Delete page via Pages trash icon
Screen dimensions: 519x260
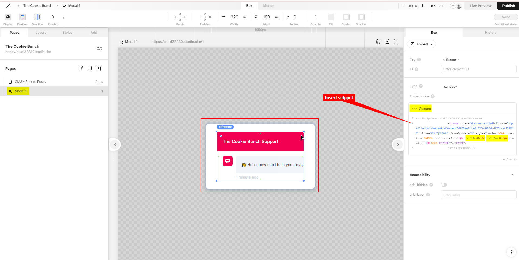click(81, 68)
